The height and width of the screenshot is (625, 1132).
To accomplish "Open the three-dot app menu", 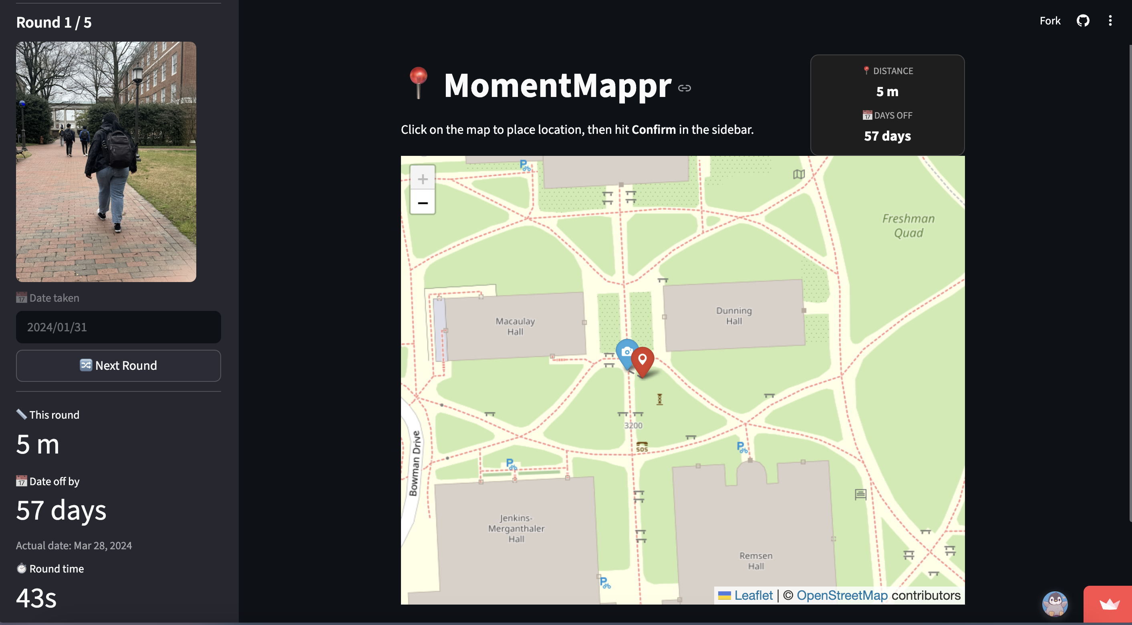I will 1110,21.
